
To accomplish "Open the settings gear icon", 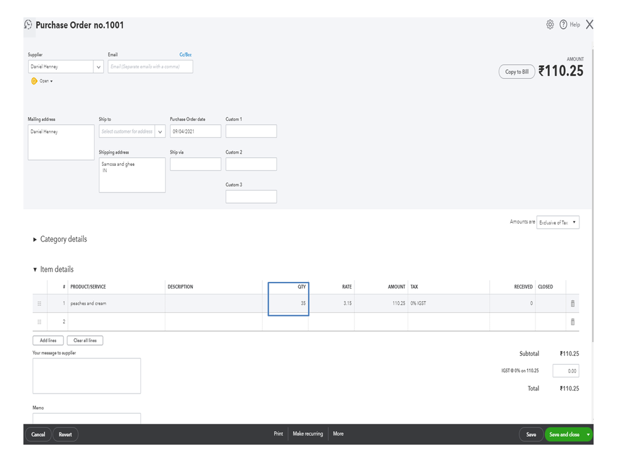I will (550, 25).
